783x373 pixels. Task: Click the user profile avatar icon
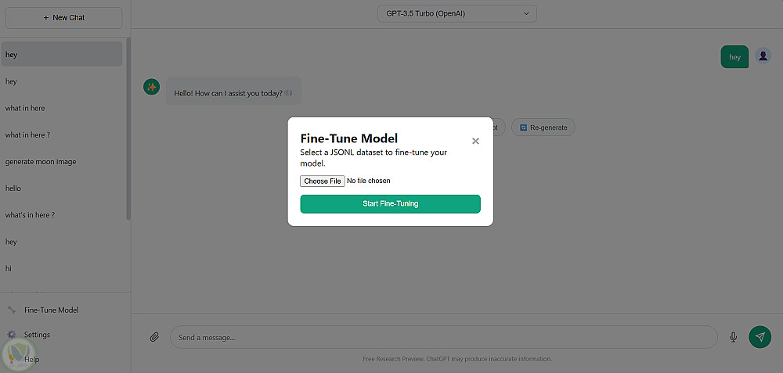click(x=763, y=56)
